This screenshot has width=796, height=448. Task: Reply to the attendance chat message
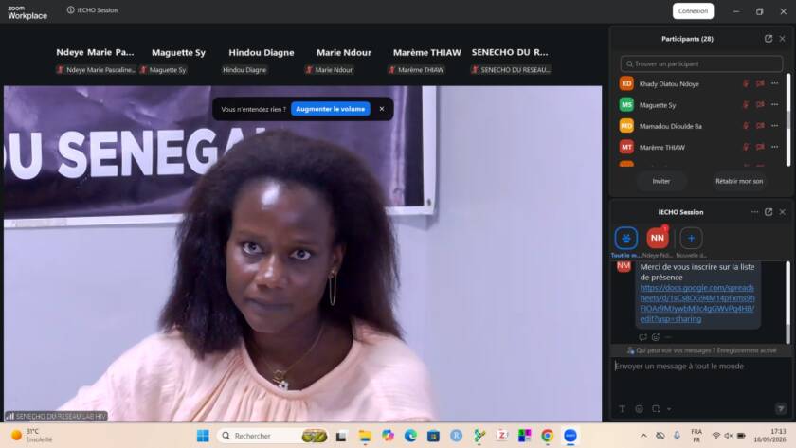tap(642, 337)
